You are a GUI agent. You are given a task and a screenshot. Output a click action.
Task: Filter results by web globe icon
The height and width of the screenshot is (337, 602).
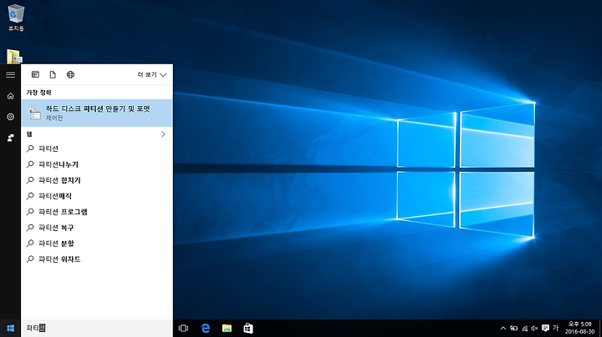click(x=70, y=75)
